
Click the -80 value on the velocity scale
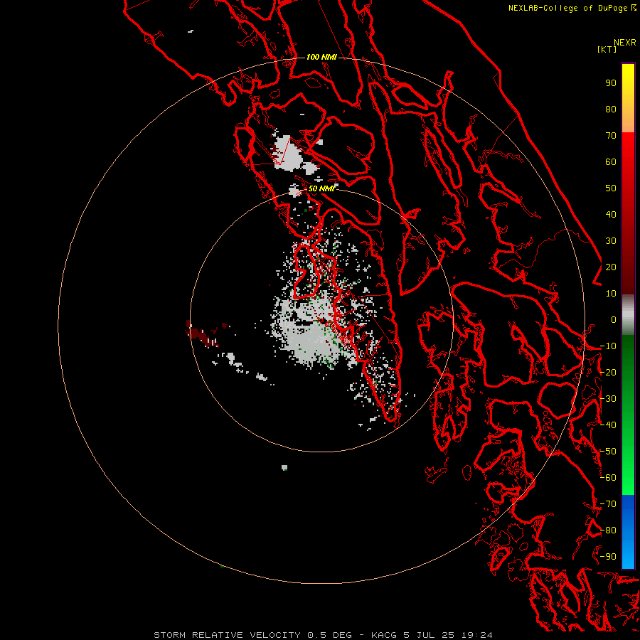609,530
